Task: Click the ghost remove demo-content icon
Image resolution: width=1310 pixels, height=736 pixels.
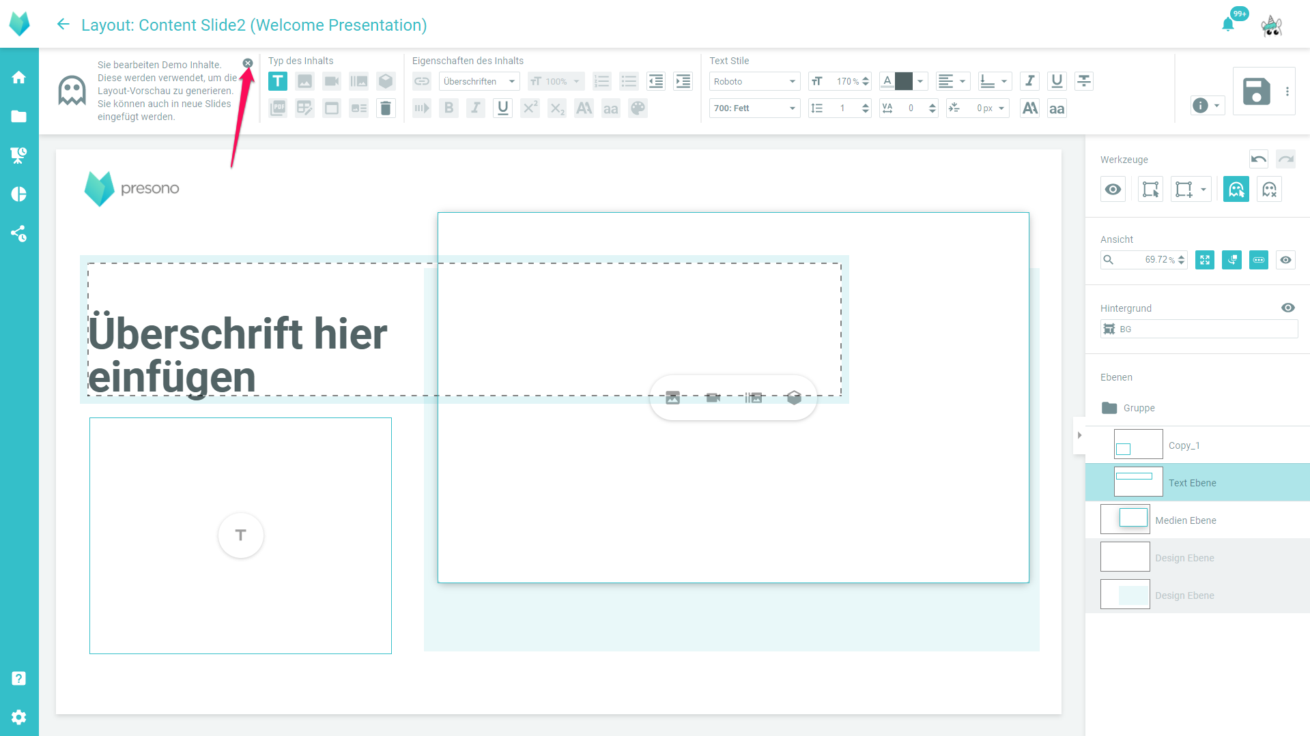Action: click(1269, 190)
